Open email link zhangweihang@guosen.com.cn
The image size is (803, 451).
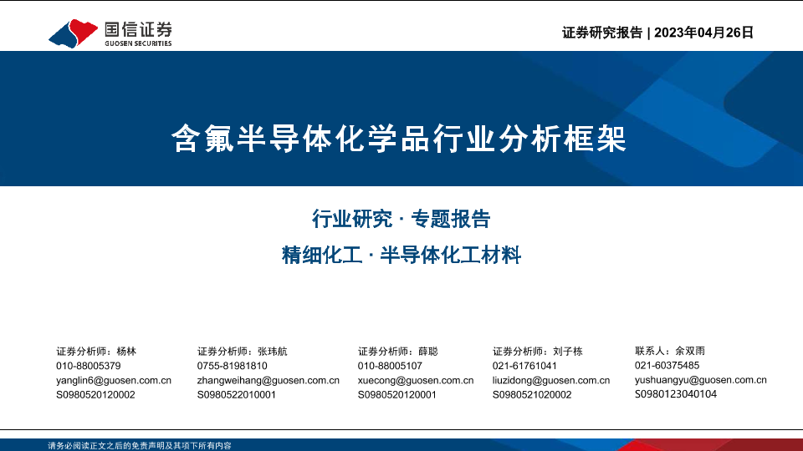(269, 380)
